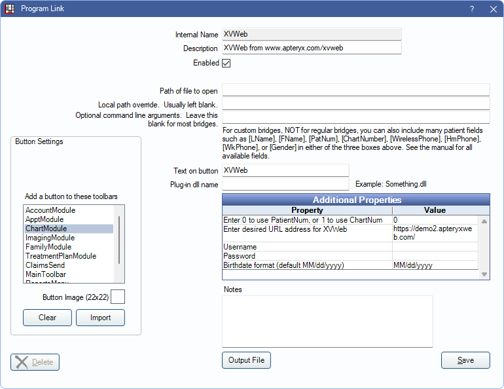Clear the button image
The width and height of the screenshot is (504, 389).
click(47, 318)
